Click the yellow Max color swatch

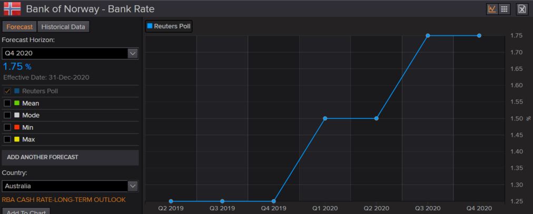(x=17, y=139)
